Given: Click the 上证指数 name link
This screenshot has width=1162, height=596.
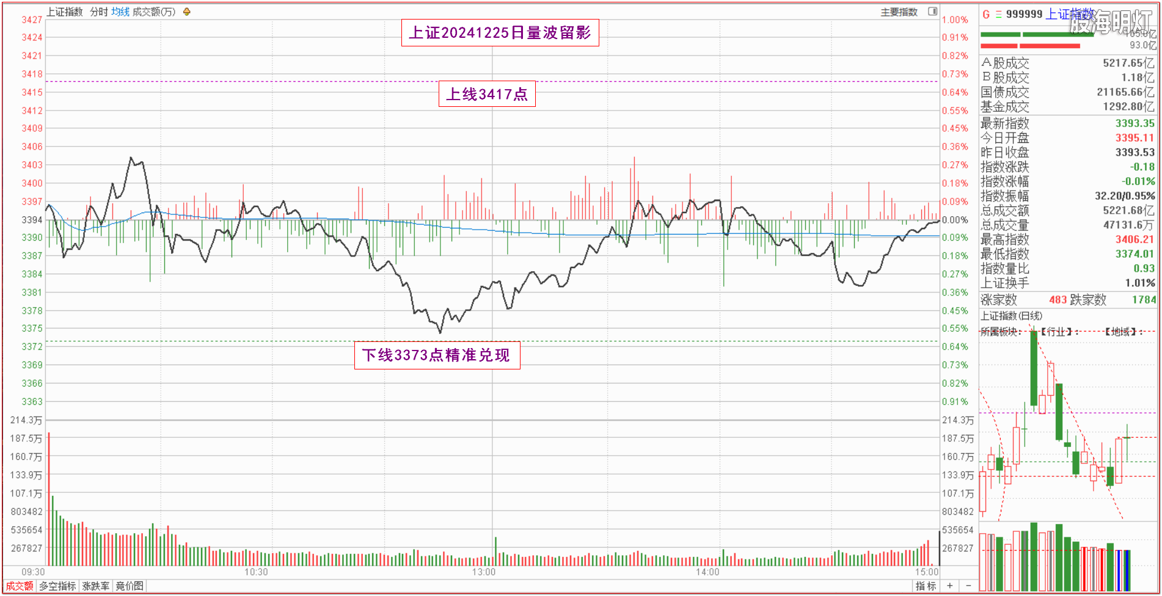Looking at the screenshot, I should coord(1069,14).
